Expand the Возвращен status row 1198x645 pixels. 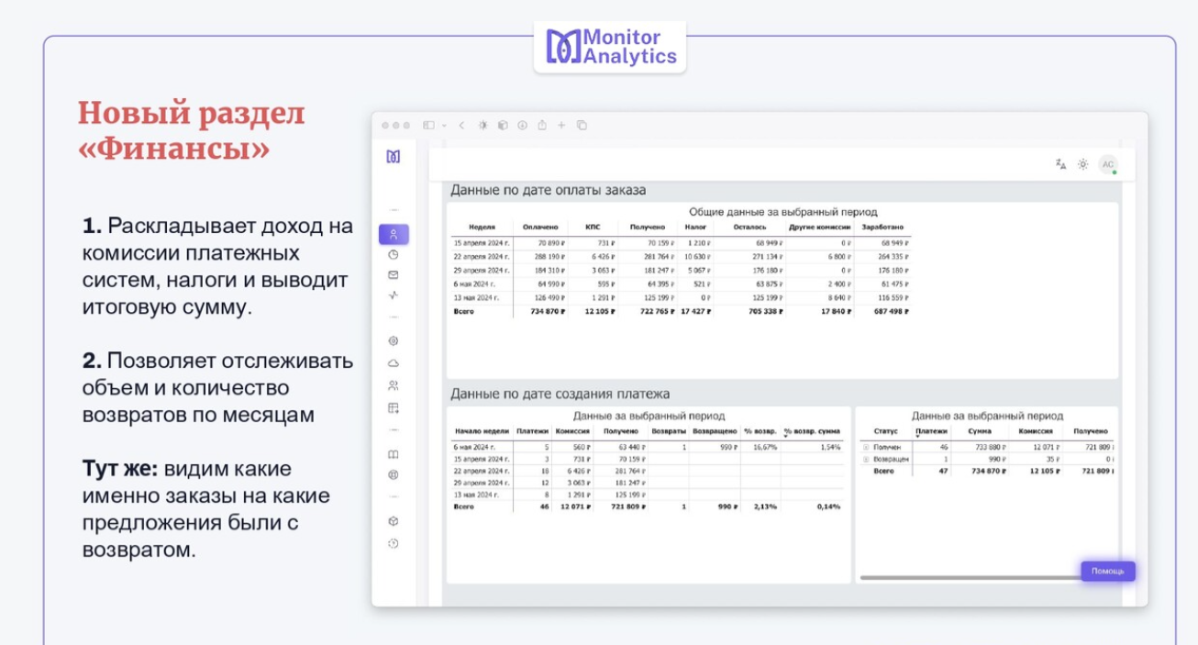pyautogui.click(x=866, y=458)
